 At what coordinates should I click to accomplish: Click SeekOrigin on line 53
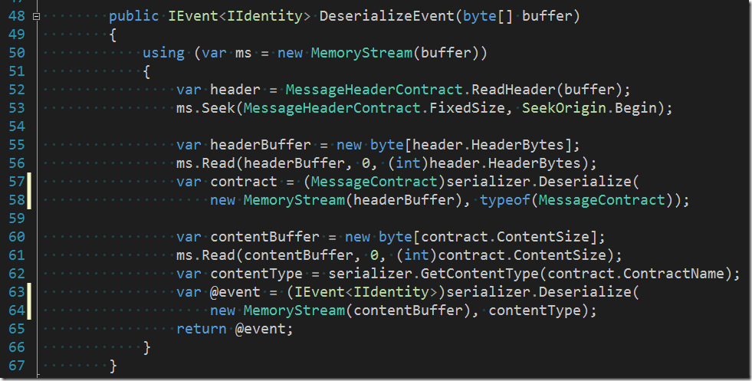point(564,108)
